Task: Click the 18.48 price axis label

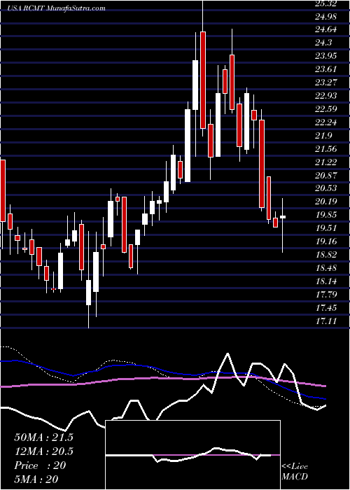Action: pos(325,268)
